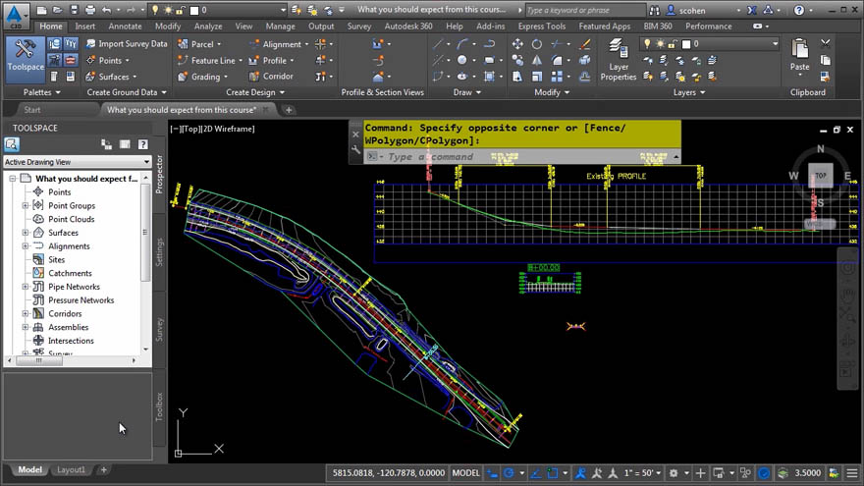The image size is (864, 486).
Task: Open the Express Tools ribbon tab
Action: tap(542, 26)
